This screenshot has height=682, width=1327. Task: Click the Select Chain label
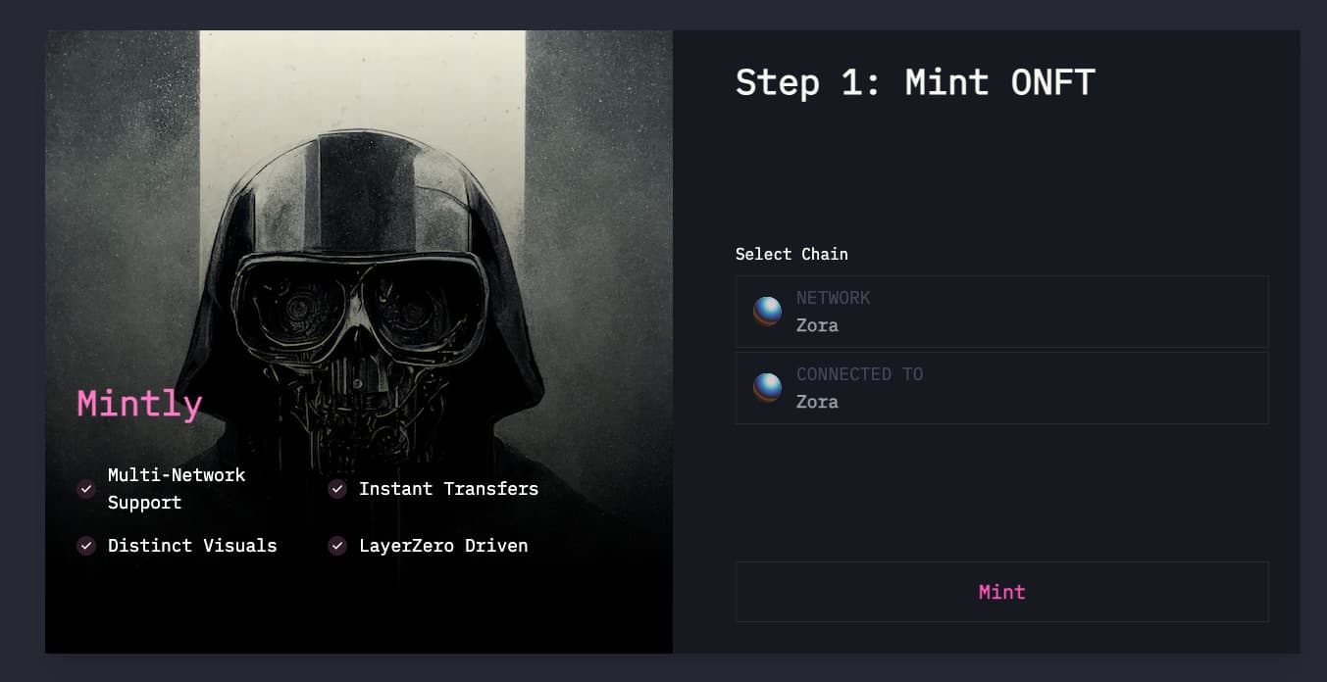(x=791, y=254)
